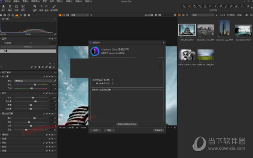This screenshot has width=253, height=158.
Task: Select the Crop cursor tool
Action: (200, 6)
